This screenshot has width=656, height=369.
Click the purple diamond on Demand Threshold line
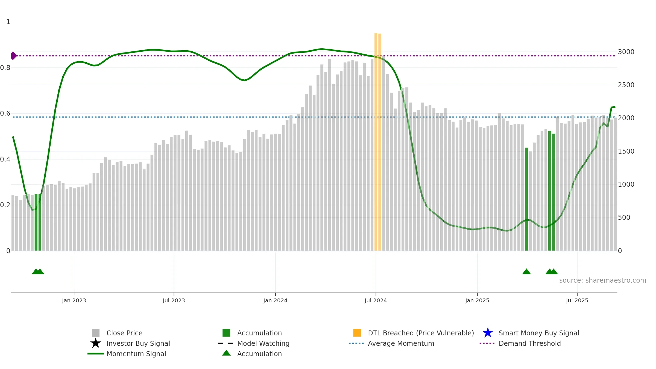13,56
